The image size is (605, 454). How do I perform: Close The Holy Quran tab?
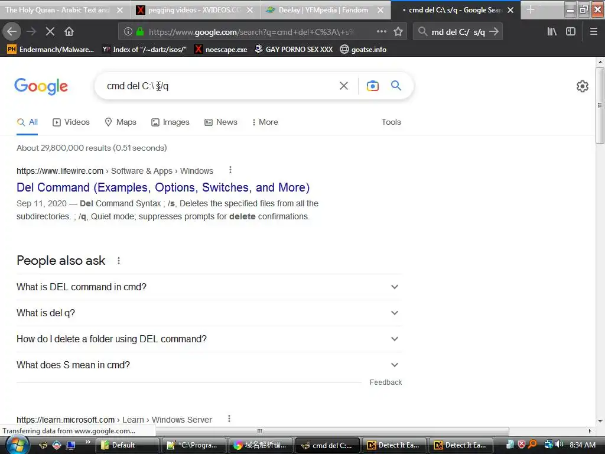(119, 10)
